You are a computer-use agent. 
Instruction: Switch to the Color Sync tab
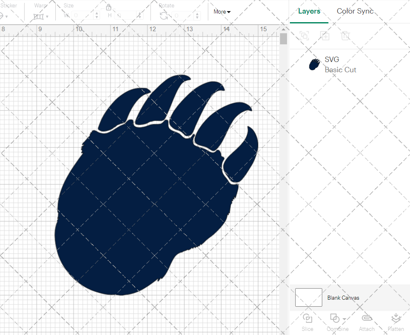coord(355,11)
